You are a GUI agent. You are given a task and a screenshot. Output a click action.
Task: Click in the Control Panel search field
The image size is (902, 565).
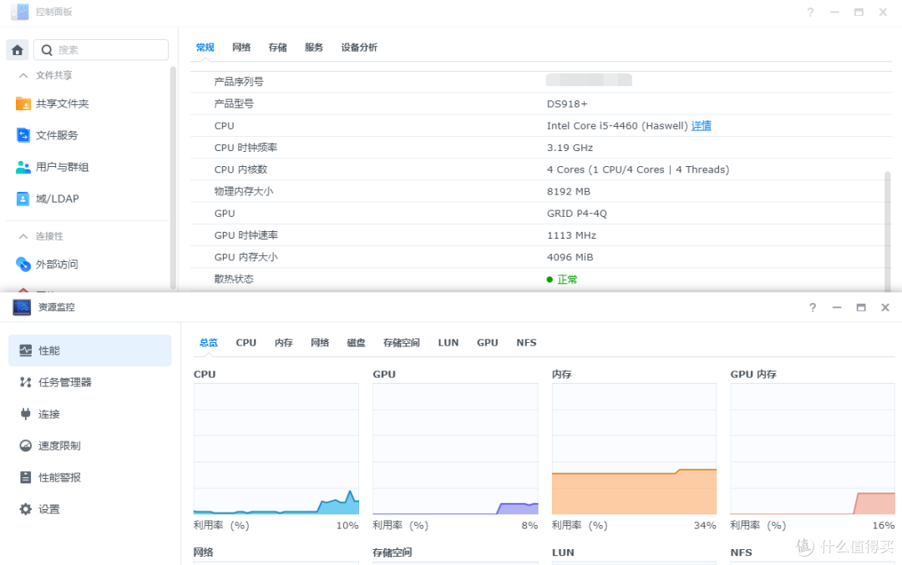(101, 50)
